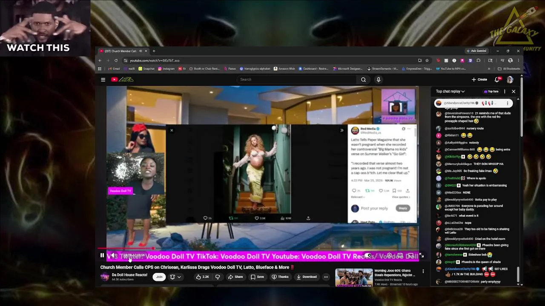The image size is (545, 306).
Task: Download the video
Action: pos(307,277)
